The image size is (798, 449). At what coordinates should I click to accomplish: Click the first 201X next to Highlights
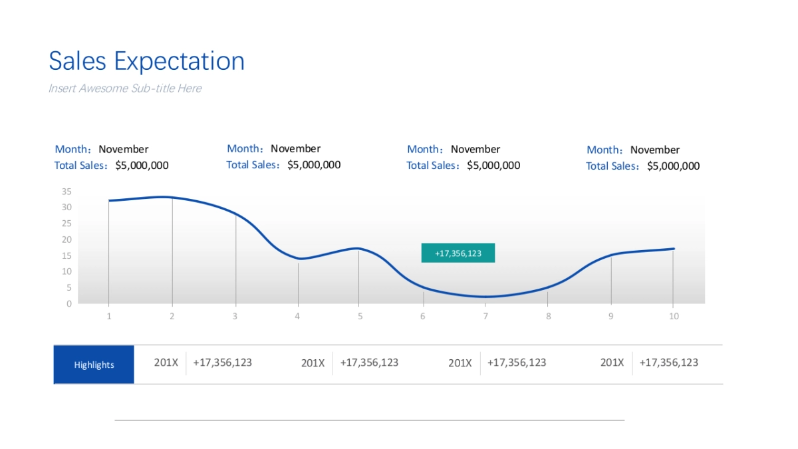coord(166,363)
